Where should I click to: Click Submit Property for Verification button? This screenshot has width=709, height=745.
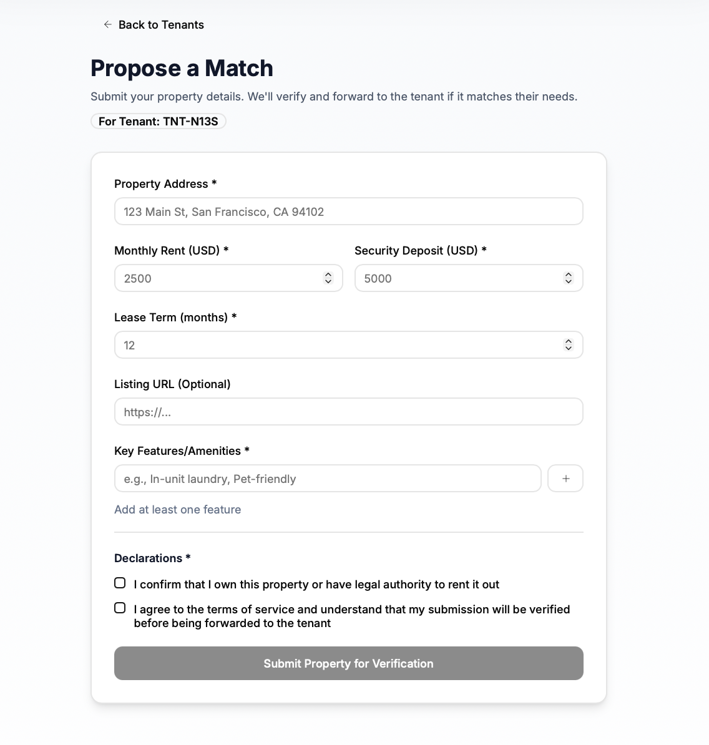(x=348, y=663)
